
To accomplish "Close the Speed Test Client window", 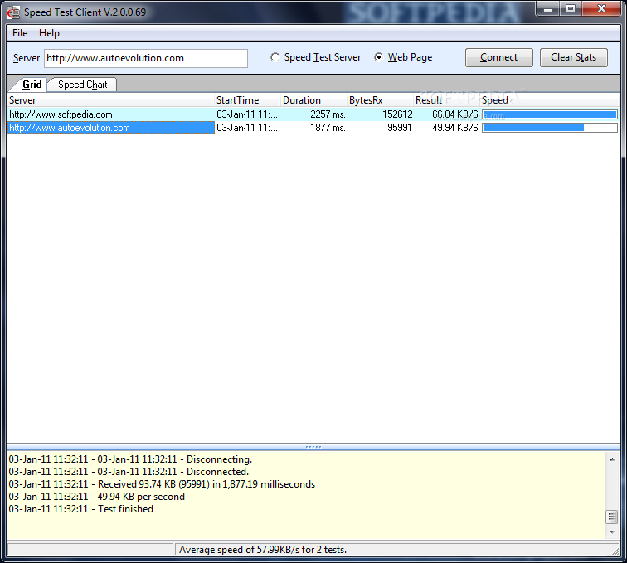I will point(601,9).
